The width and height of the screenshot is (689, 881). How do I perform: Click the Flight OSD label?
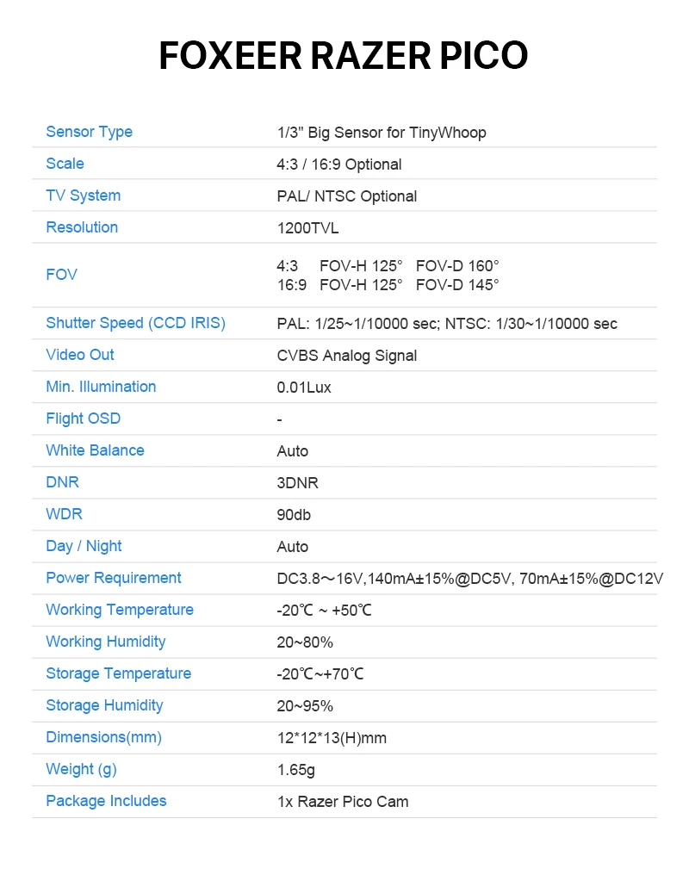pyautogui.click(x=84, y=419)
